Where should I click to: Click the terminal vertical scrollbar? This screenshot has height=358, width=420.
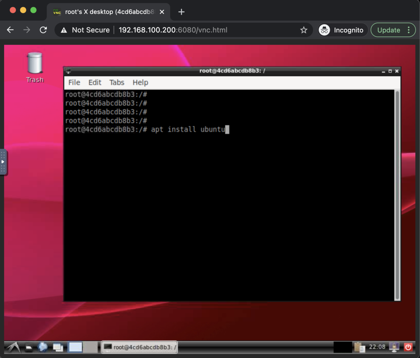point(397,195)
